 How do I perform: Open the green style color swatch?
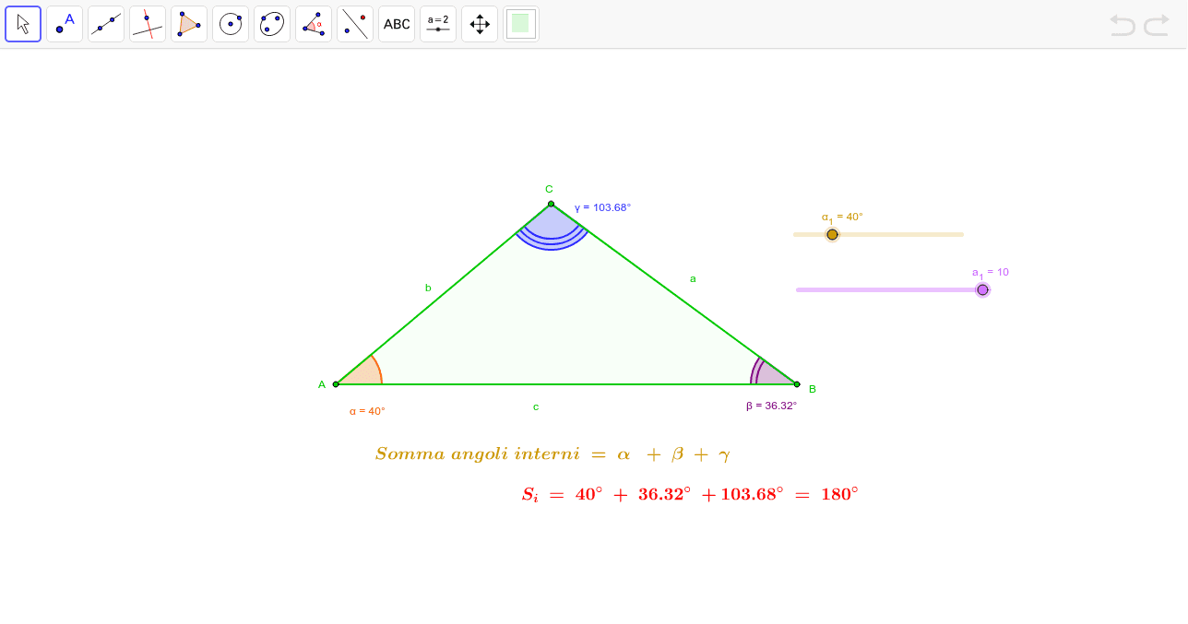(520, 23)
